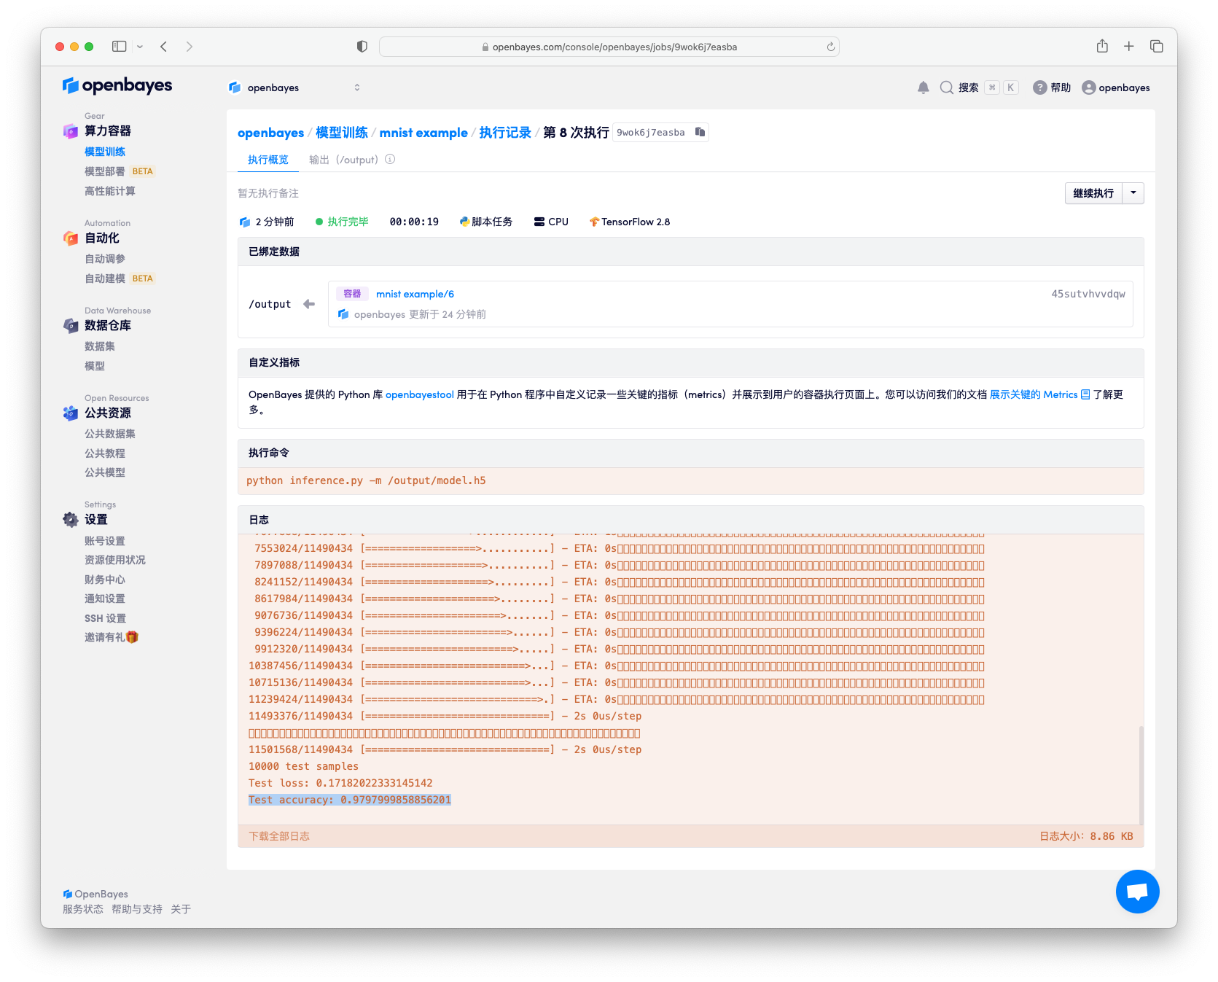Open the openbayestool link
1218x982 pixels.
(419, 394)
